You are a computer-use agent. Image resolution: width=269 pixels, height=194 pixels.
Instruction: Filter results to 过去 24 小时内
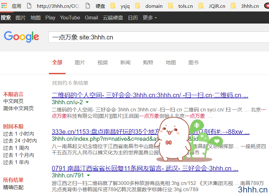coord(20,141)
